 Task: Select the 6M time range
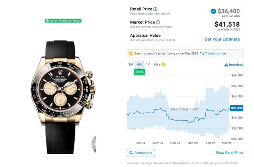(x=140, y=64)
